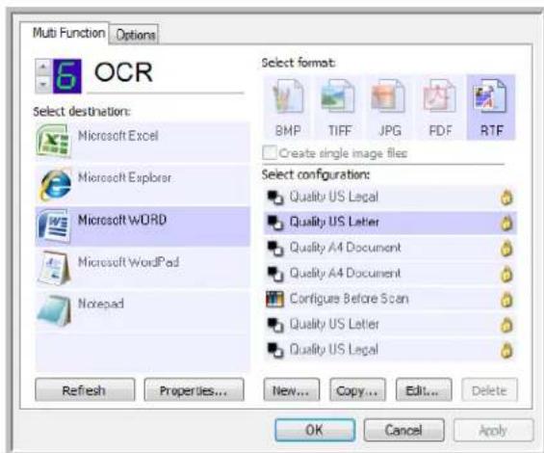Select the BMP file format icon
This screenshot has width=544, height=453.
point(288,97)
